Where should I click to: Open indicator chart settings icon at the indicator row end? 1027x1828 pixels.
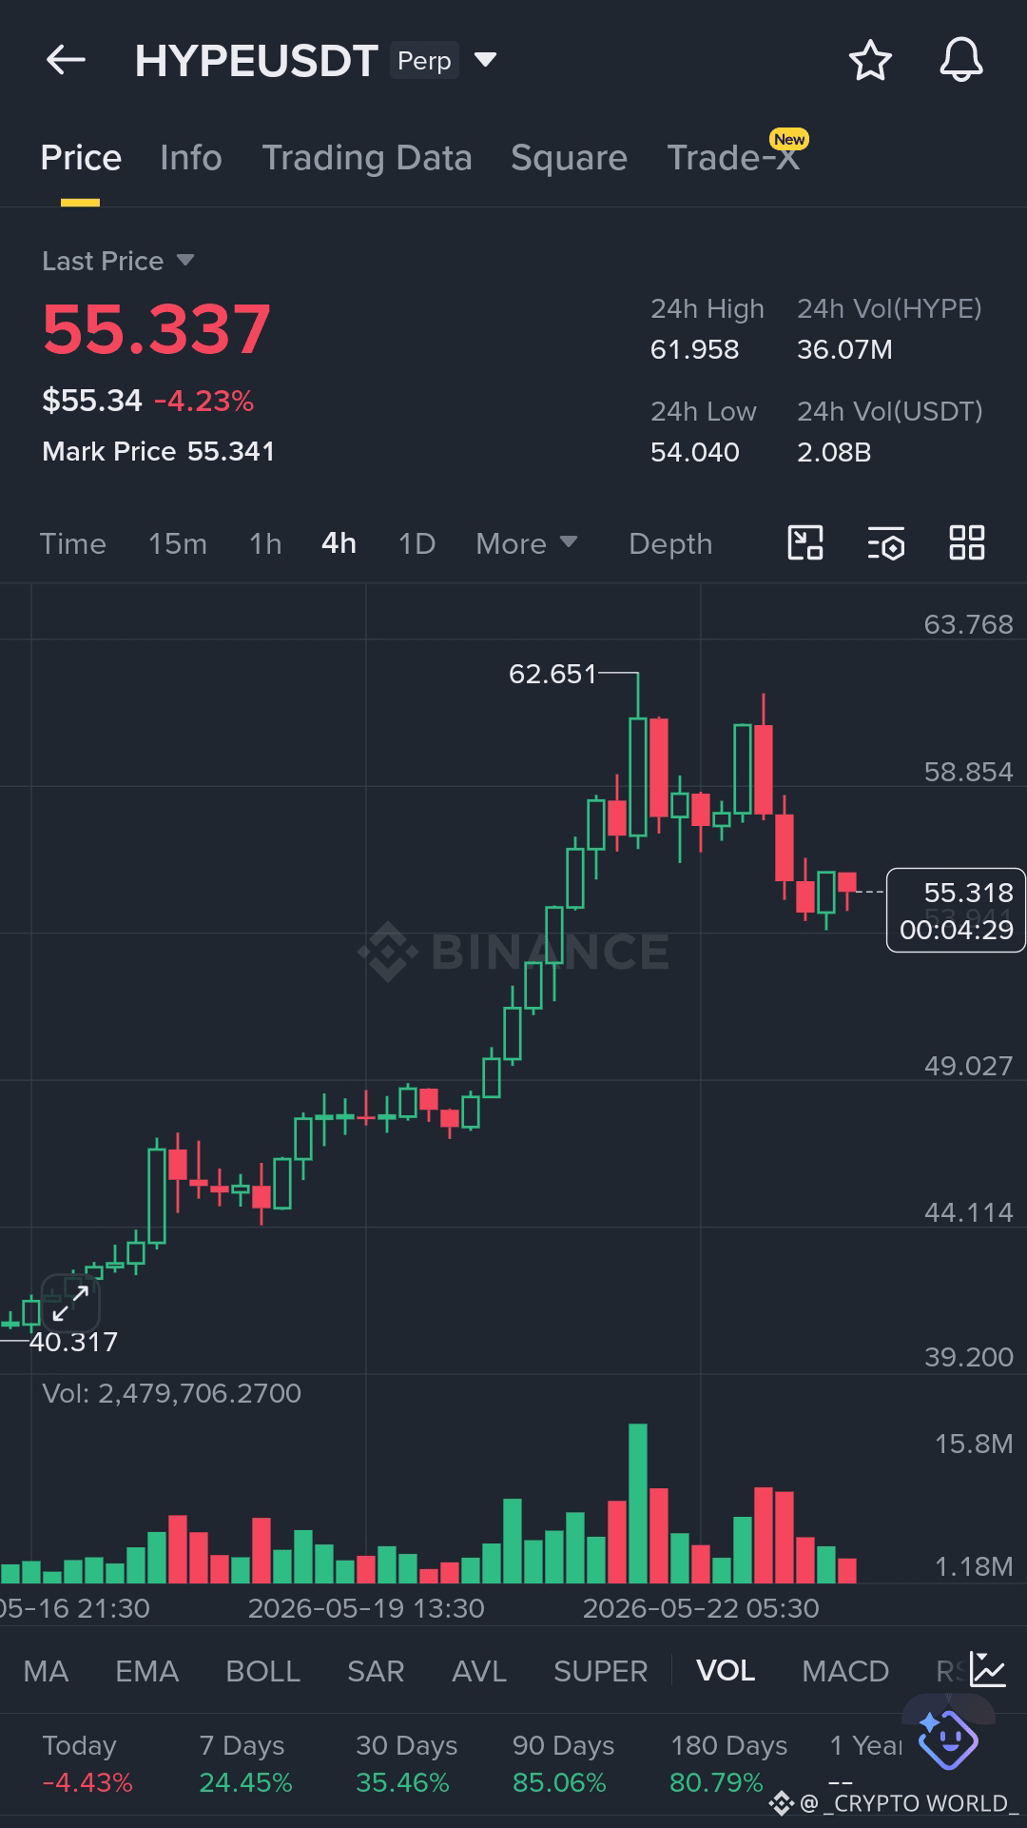(988, 1670)
